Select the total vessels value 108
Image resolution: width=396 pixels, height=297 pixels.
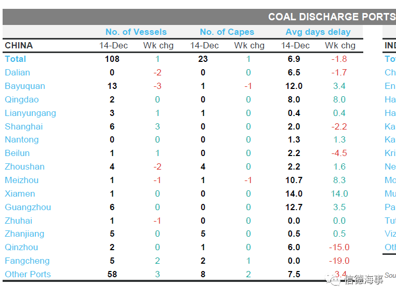(112, 59)
